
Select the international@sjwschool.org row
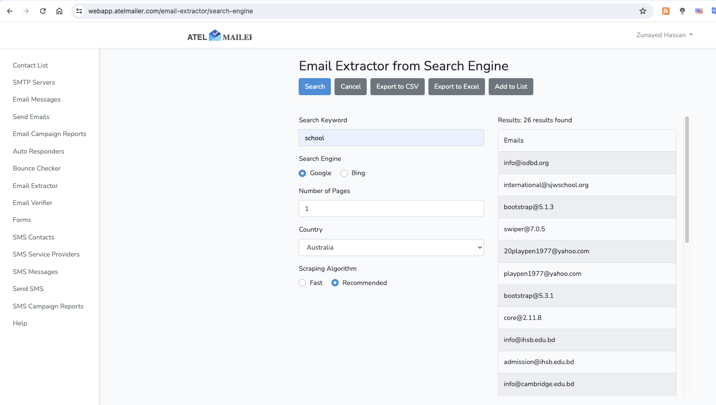click(587, 185)
